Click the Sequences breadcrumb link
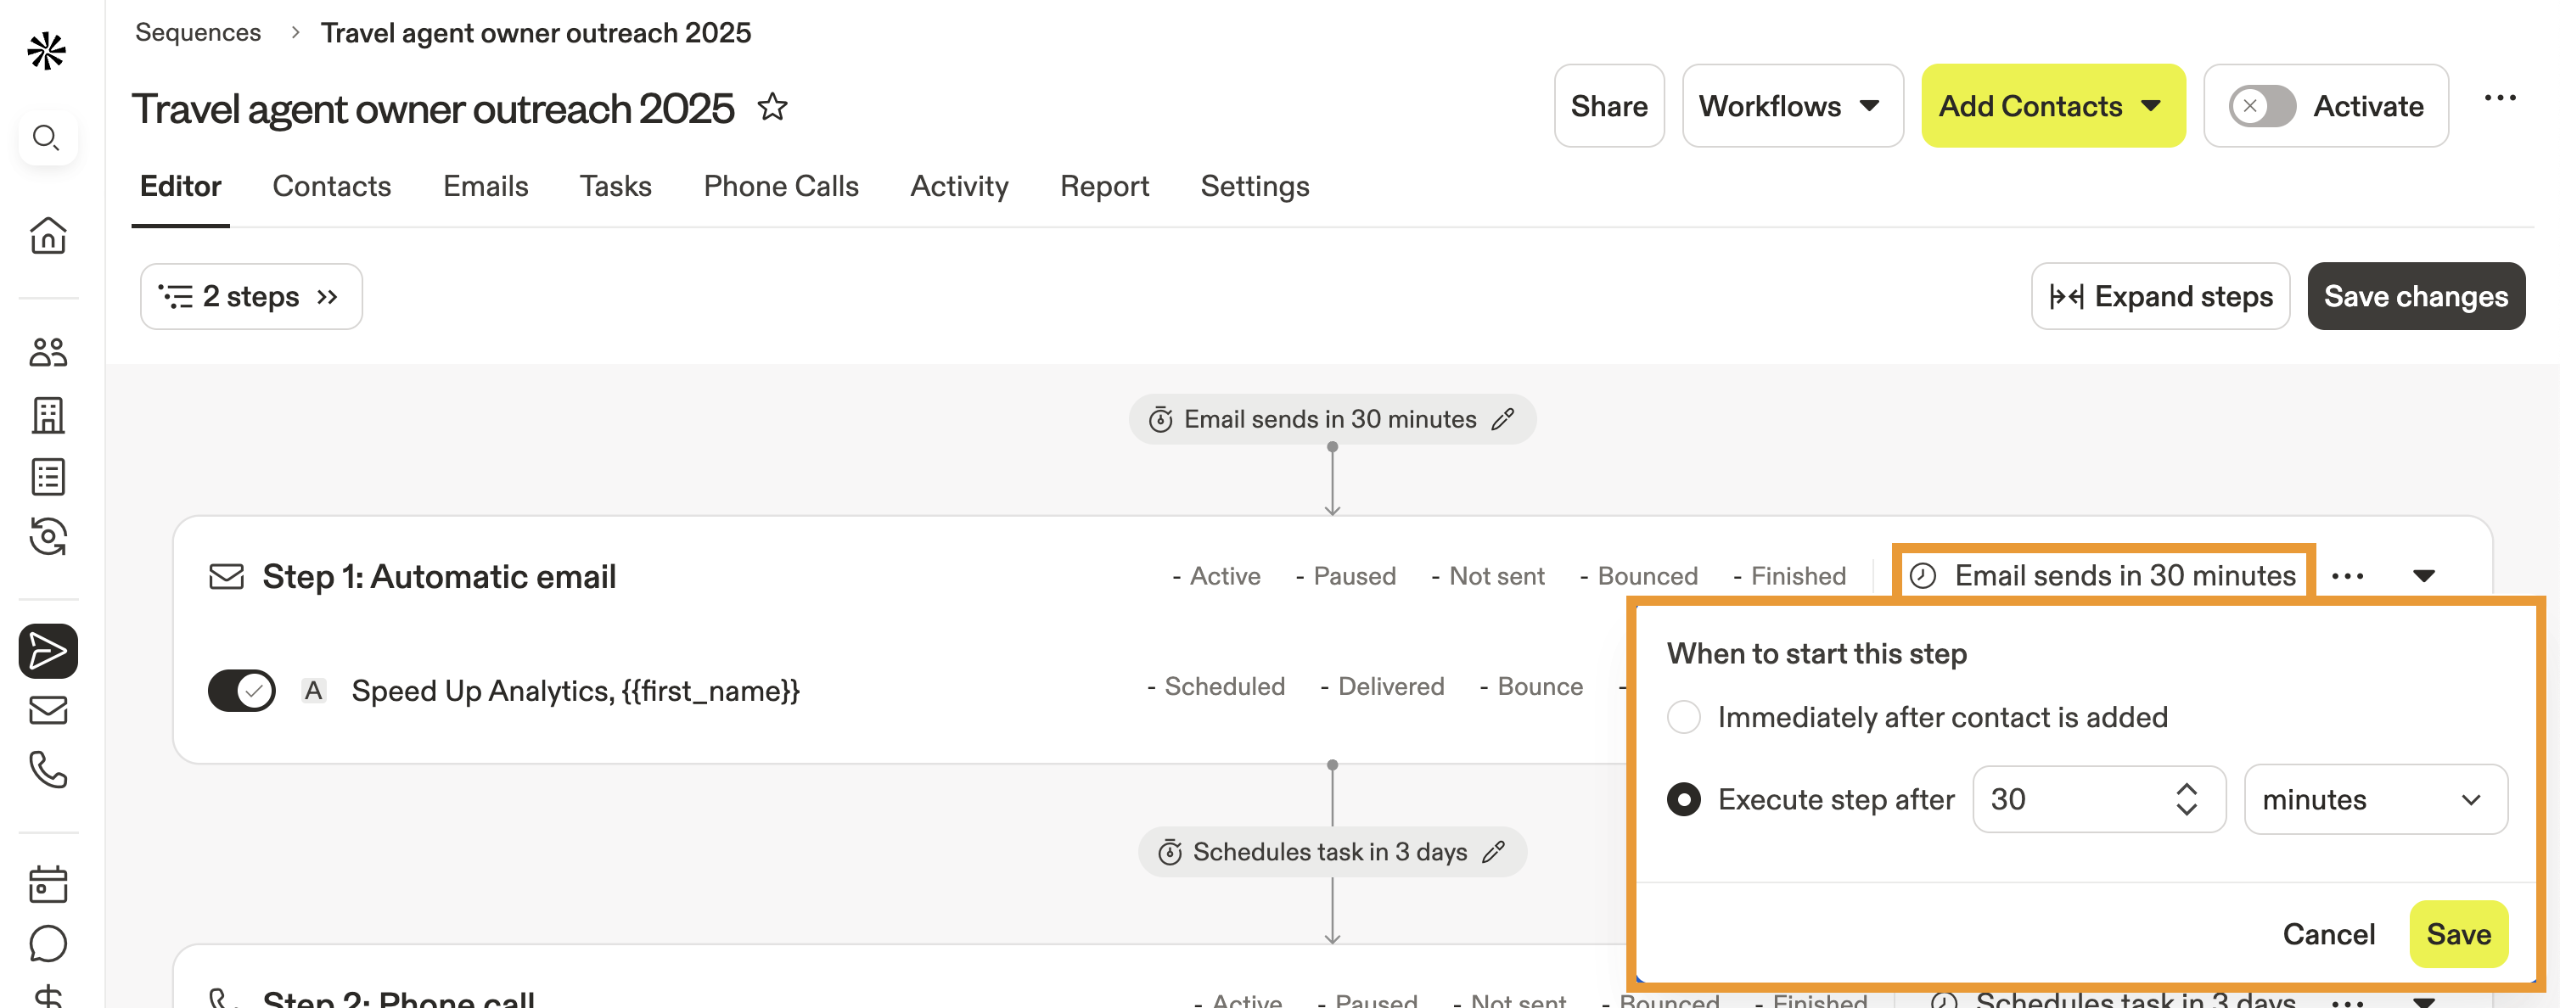The height and width of the screenshot is (1008, 2560). [198, 33]
